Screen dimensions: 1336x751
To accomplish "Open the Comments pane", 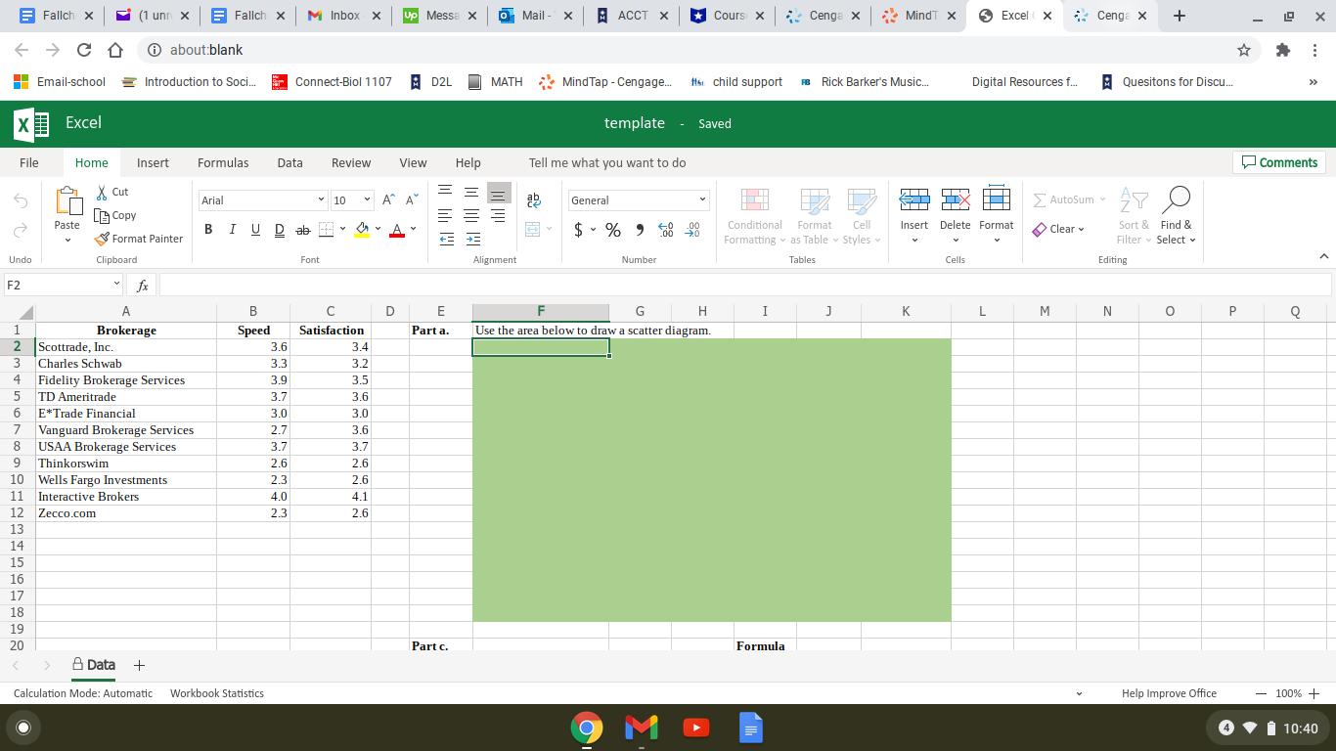I will tap(1279, 162).
